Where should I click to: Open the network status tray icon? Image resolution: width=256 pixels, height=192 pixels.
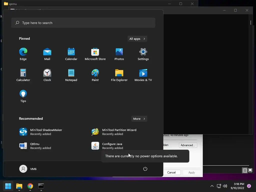(x=219, y=186)
